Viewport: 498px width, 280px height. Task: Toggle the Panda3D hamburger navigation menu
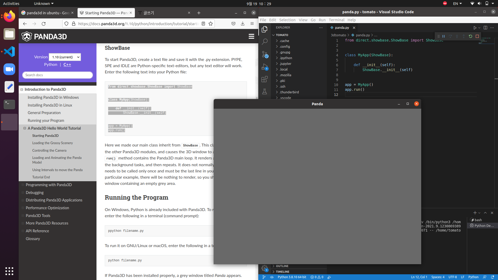(x=251, y=37)
